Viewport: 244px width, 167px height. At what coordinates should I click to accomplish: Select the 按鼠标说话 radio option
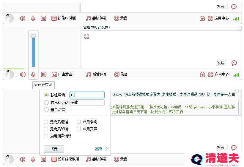(46, 103)
